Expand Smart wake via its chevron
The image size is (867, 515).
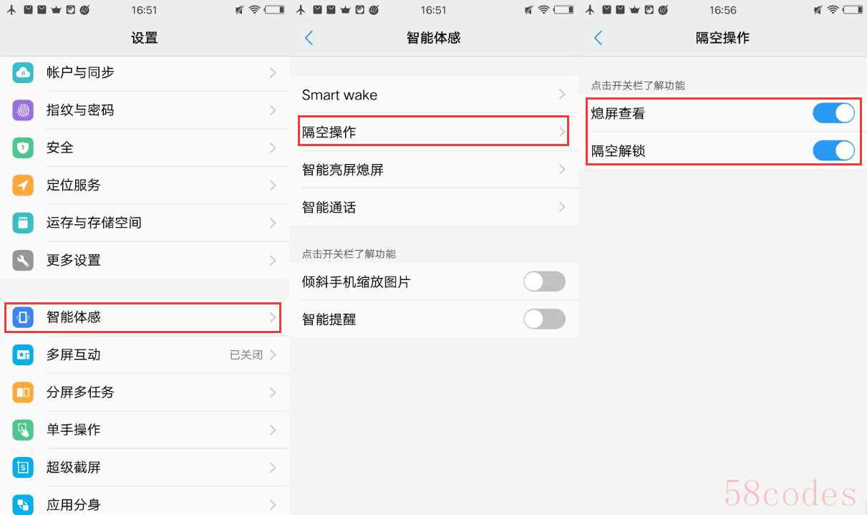point(562,95)
